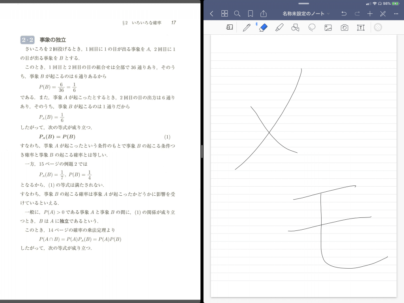Open the camera tool
Screen dimensions: 404x303
tap(344, 28)
